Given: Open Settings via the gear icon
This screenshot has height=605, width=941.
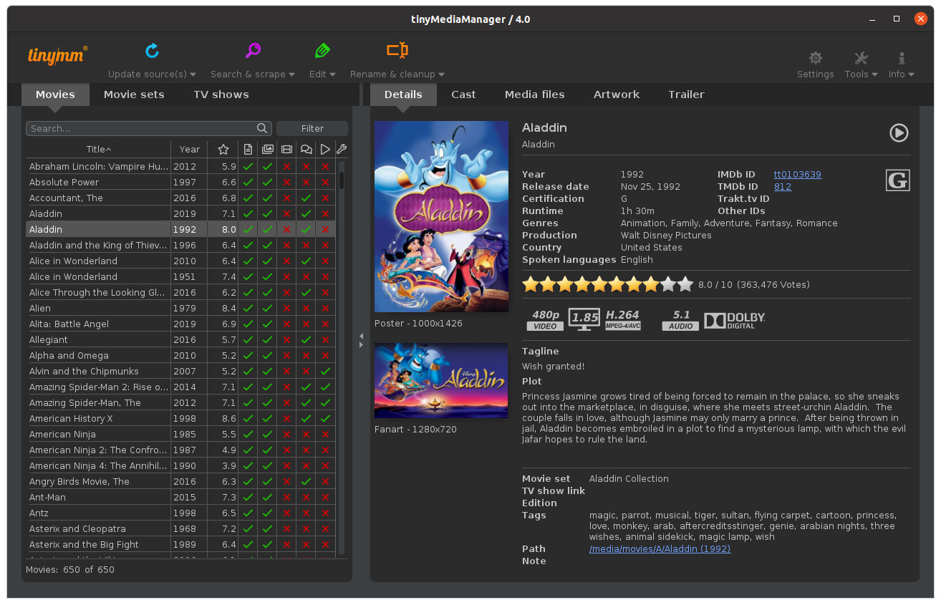Looking at the screenshot, I should click(x=815, y=58).
